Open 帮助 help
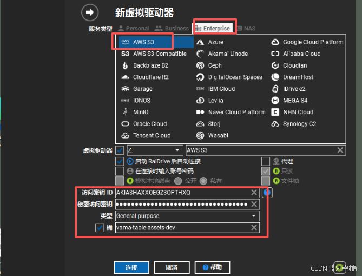This screenshot has width=362, height=276. pos(212,267)
